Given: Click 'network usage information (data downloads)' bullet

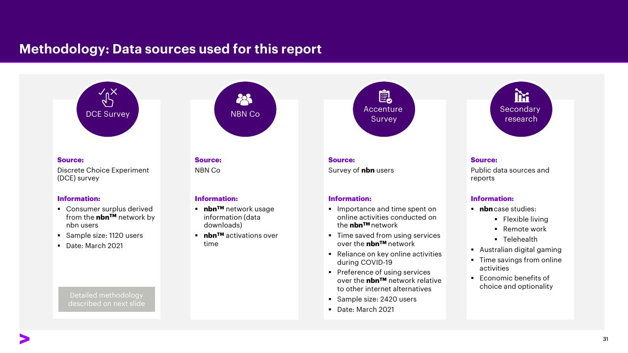Looking at the screenshot, I should (x=239, y=217).
